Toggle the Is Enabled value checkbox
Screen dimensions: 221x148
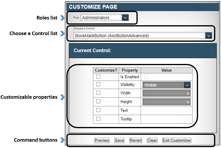pos(146,77)
